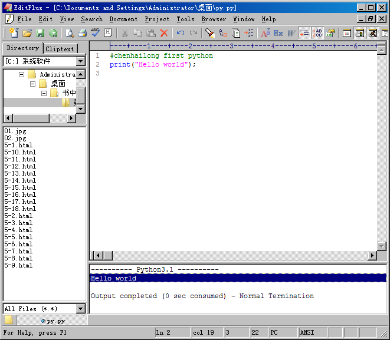
Task: Switch to the Cliptext tab
Action: pyautogui.click(x=60, y=49)
